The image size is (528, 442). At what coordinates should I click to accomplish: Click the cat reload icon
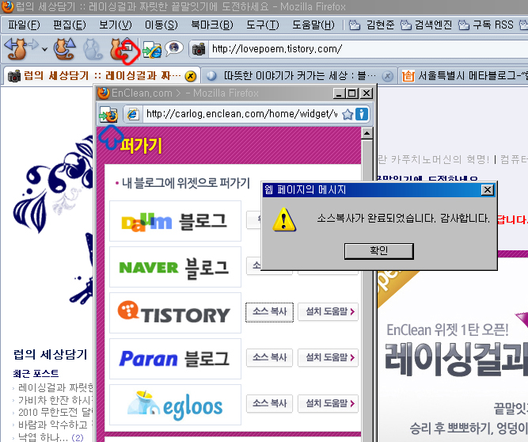click(x=65, y=49)
